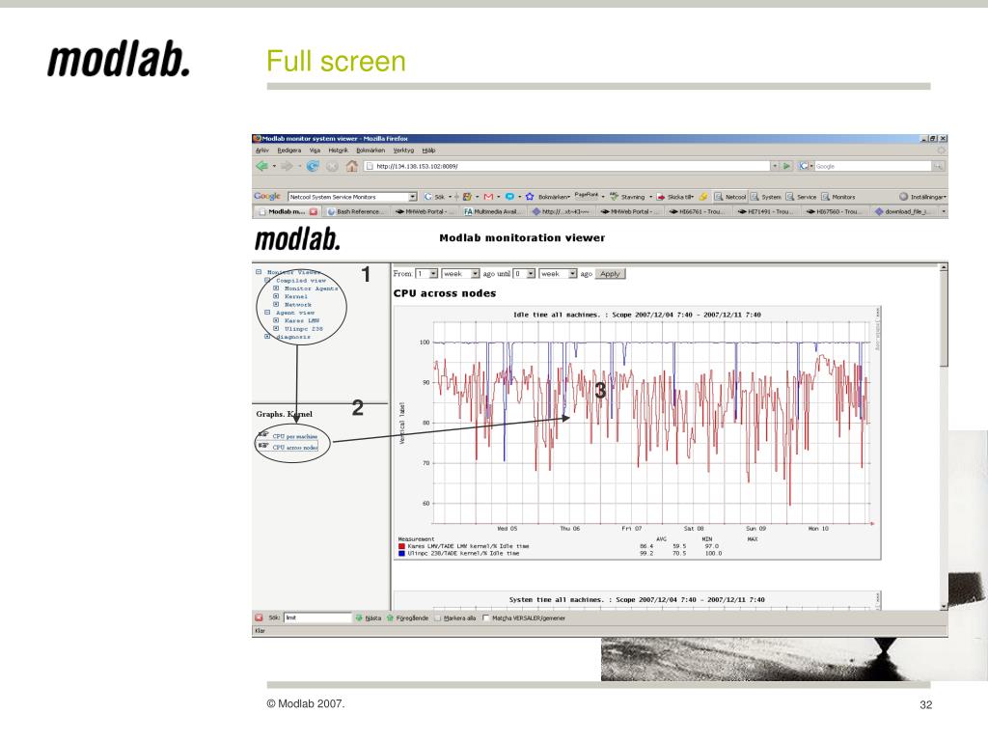
Task: Open the Bokmärken menu
Action: click(x=370, y=151)
